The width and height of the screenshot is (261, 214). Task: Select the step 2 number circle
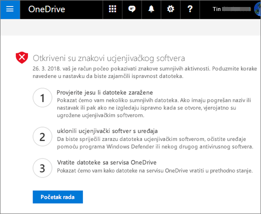click(x=42, y=136)
